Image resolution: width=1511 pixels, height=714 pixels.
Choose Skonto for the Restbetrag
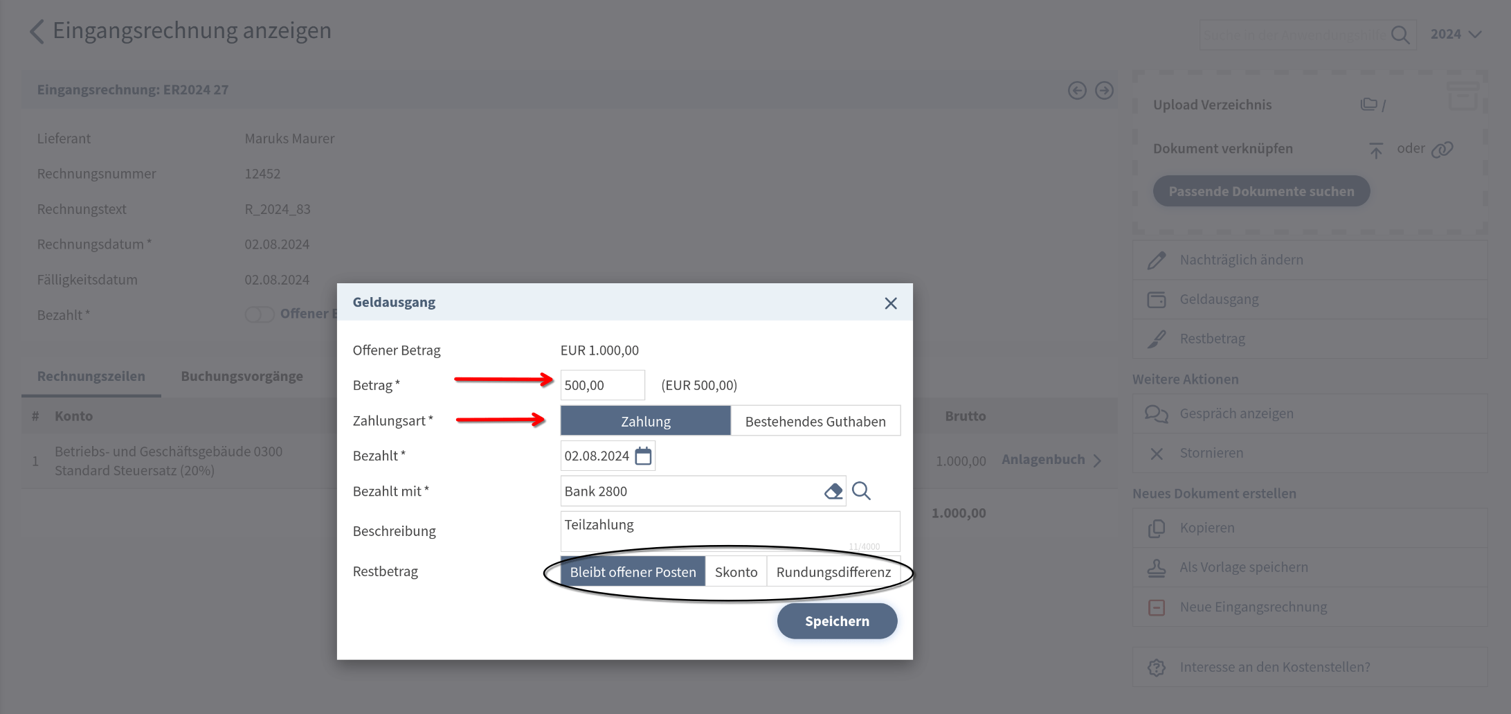[736, 572]
